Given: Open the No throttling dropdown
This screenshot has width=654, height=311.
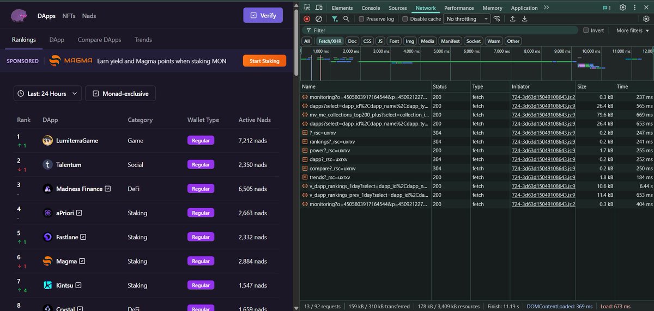Looking at the screenshot, I should tap(466, 19).
